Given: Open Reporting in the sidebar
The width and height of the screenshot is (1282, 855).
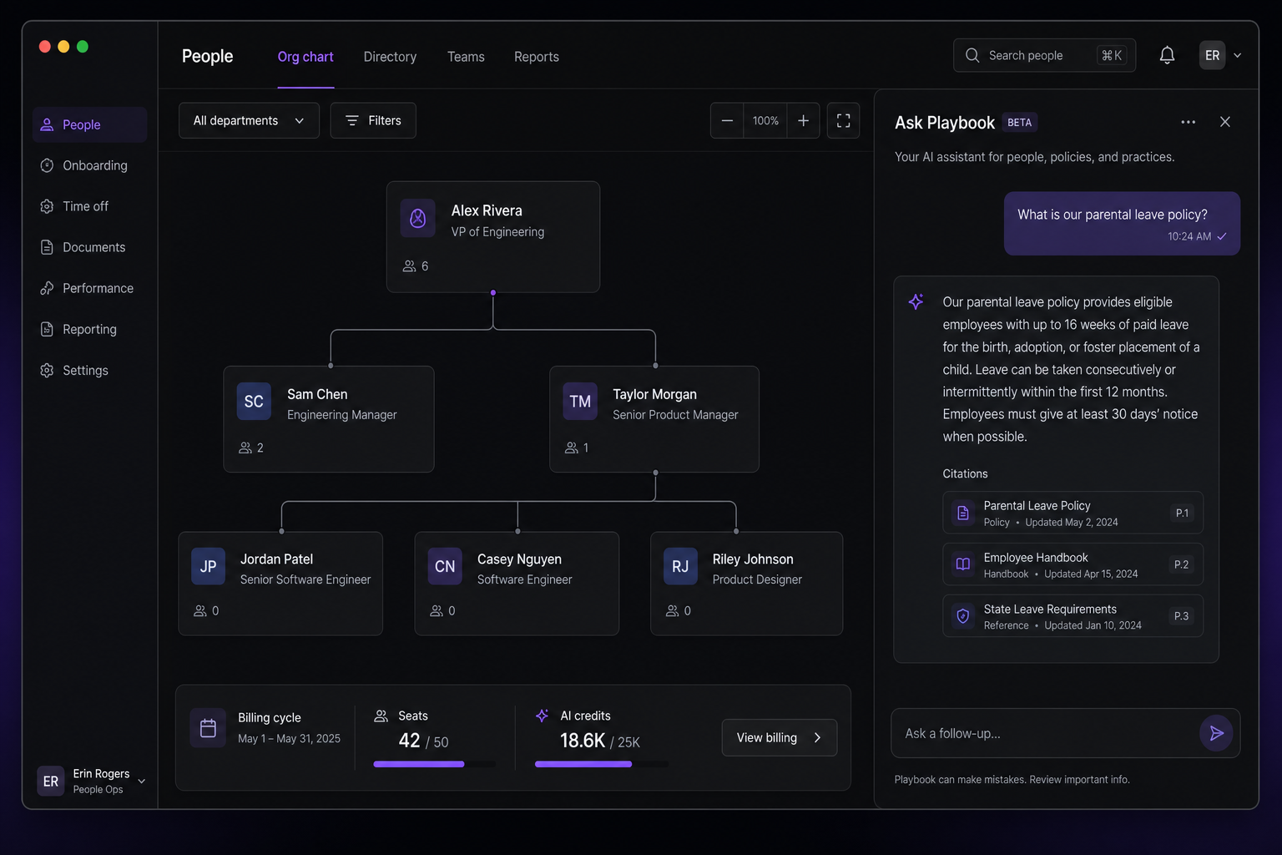Looking at the screenshot, I should (89, 329).
